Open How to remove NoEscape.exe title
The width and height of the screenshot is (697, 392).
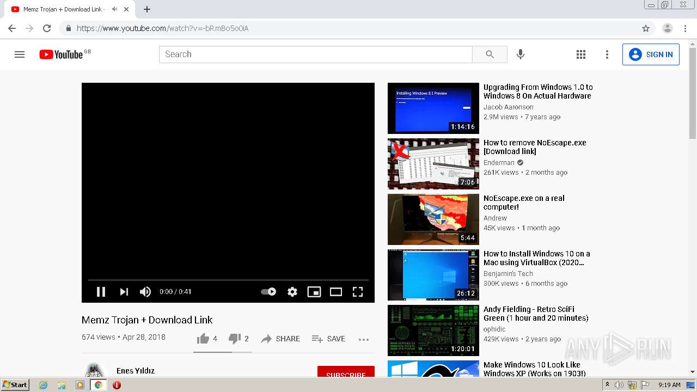[x=535, y=147]
